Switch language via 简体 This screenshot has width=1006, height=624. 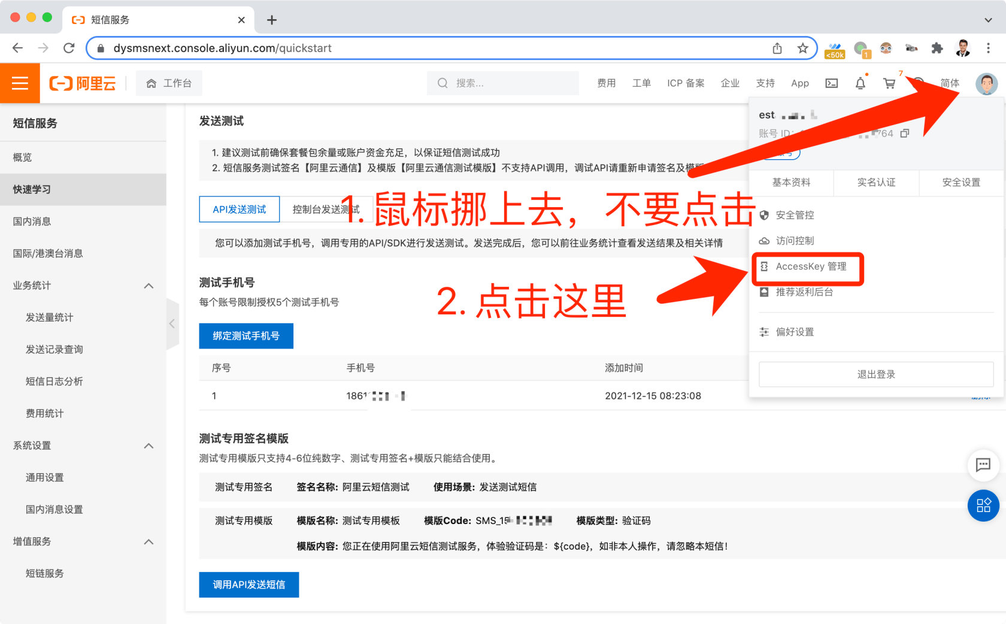pyautogui.click(x=950, y=83)
